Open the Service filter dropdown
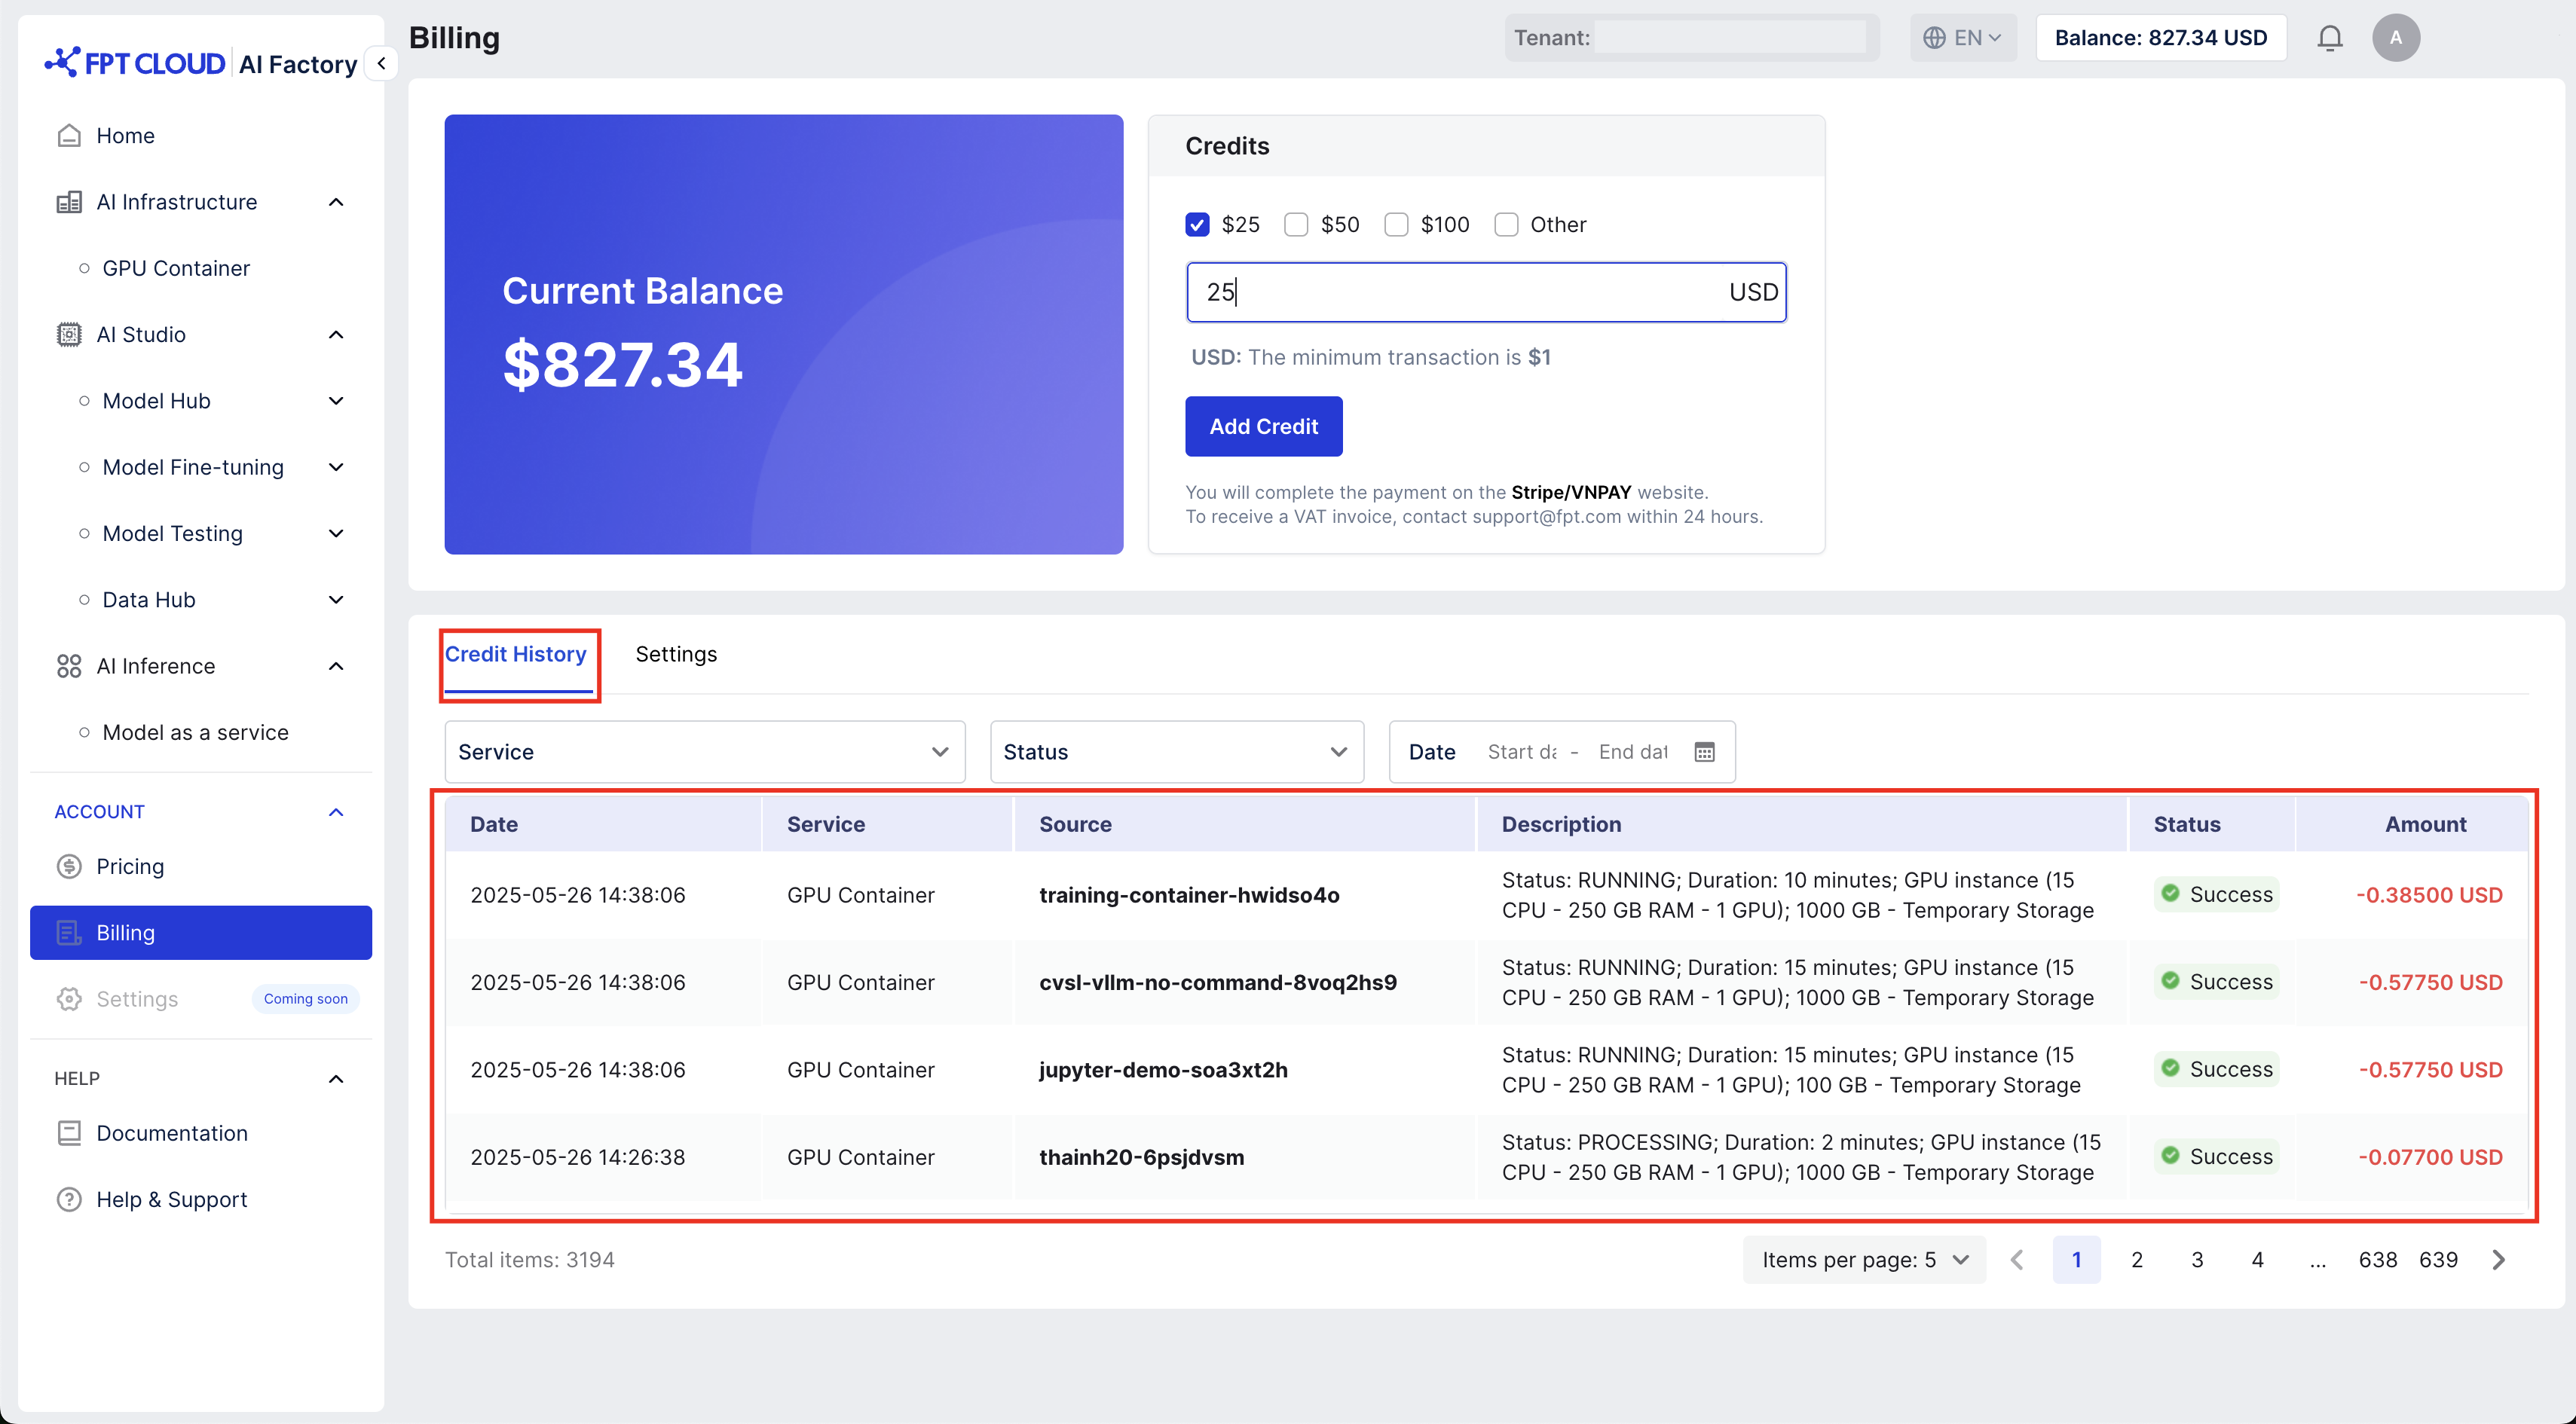 [704, 752]
